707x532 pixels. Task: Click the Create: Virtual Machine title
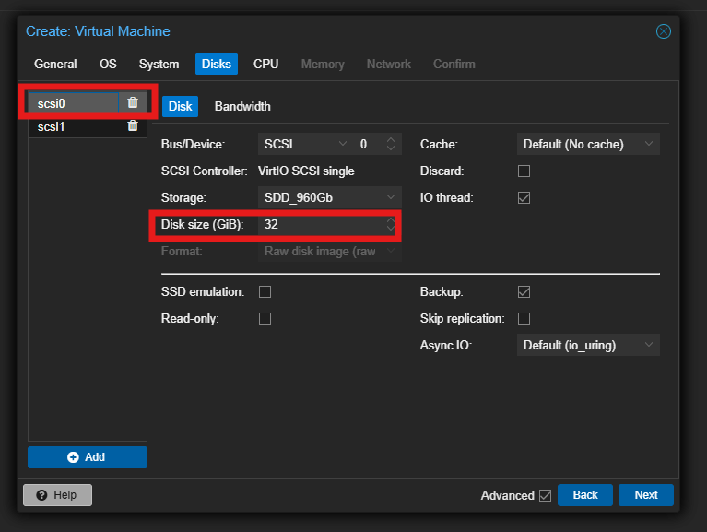coord(98,31)
